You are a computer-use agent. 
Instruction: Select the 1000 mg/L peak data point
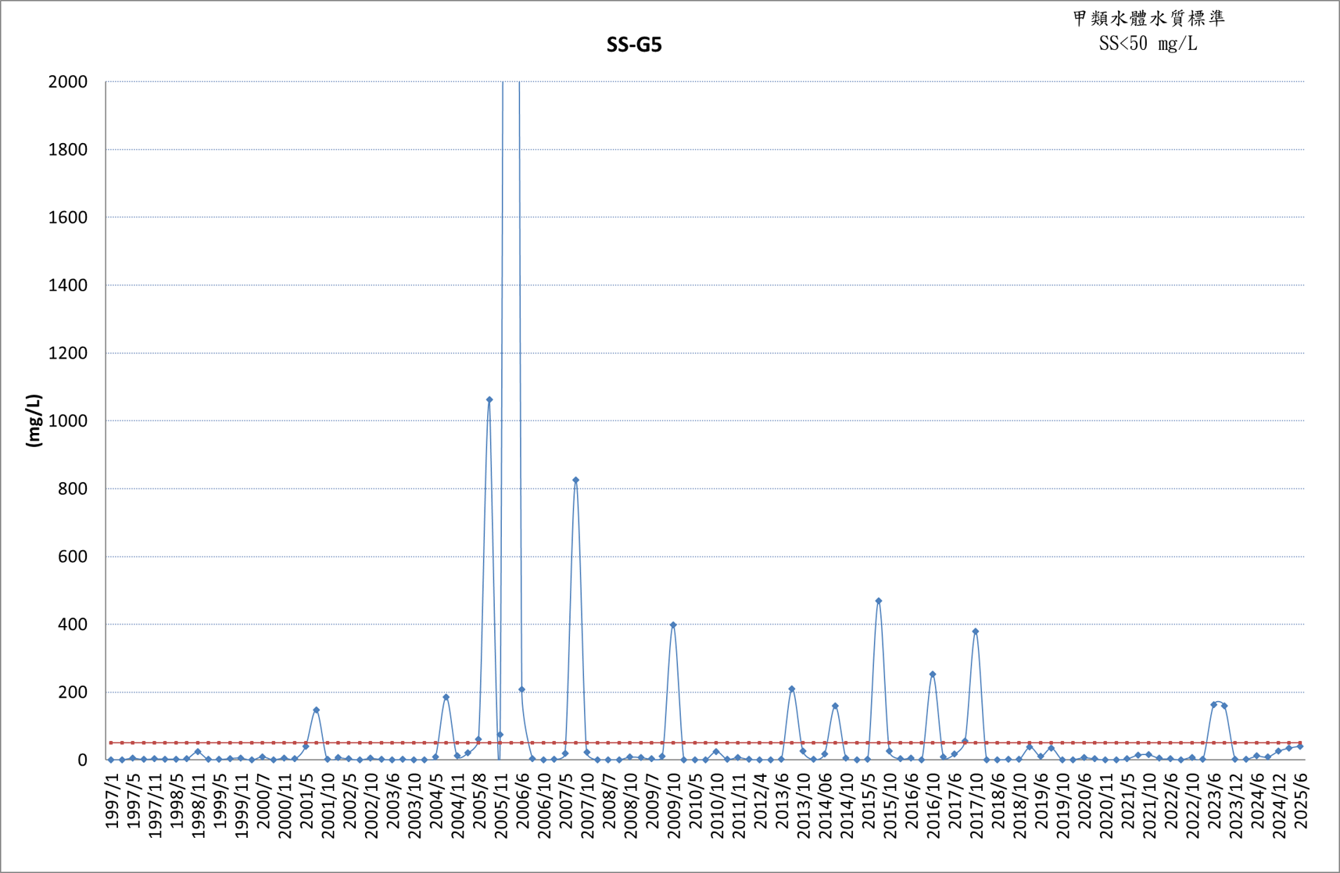click(x=489, y=399)
